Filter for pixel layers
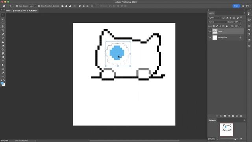Screen dimensions: 252x142 [223, 18]
